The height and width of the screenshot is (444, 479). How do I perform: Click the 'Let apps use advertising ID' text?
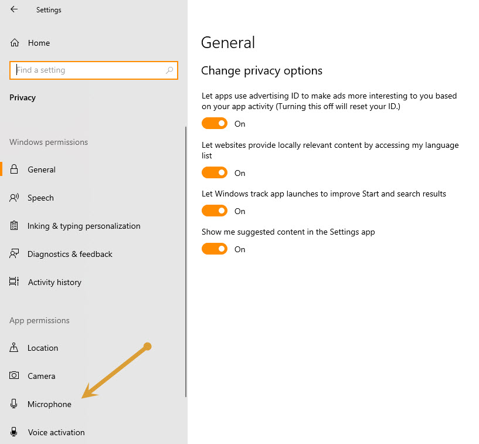point(329,101)
